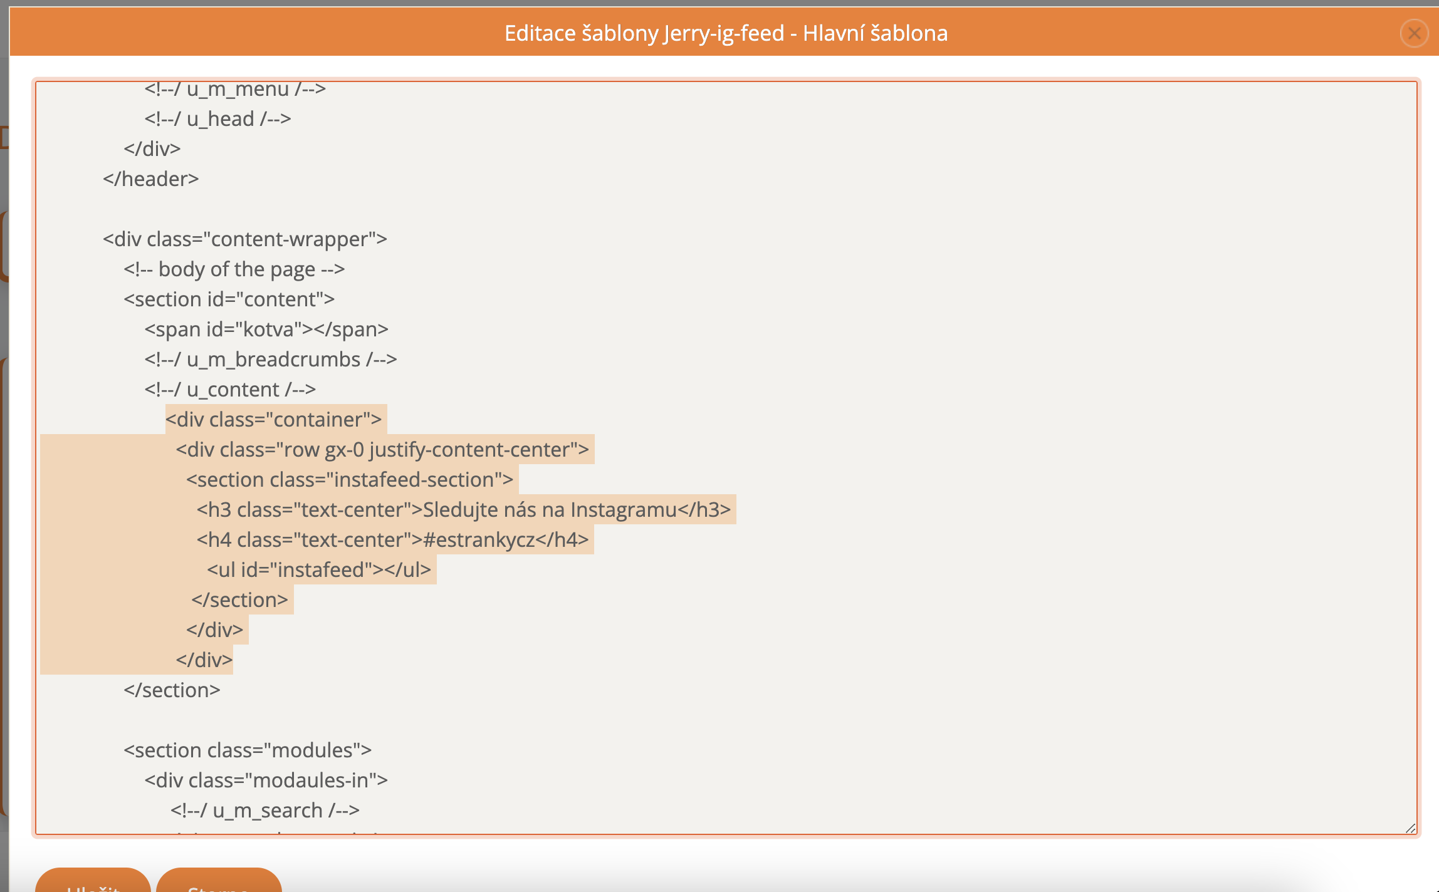The image size is (1439, 892).
Task: Click the 'Sledujte nás na Instagramu' heading line
Action: click(x=463, y=510)
